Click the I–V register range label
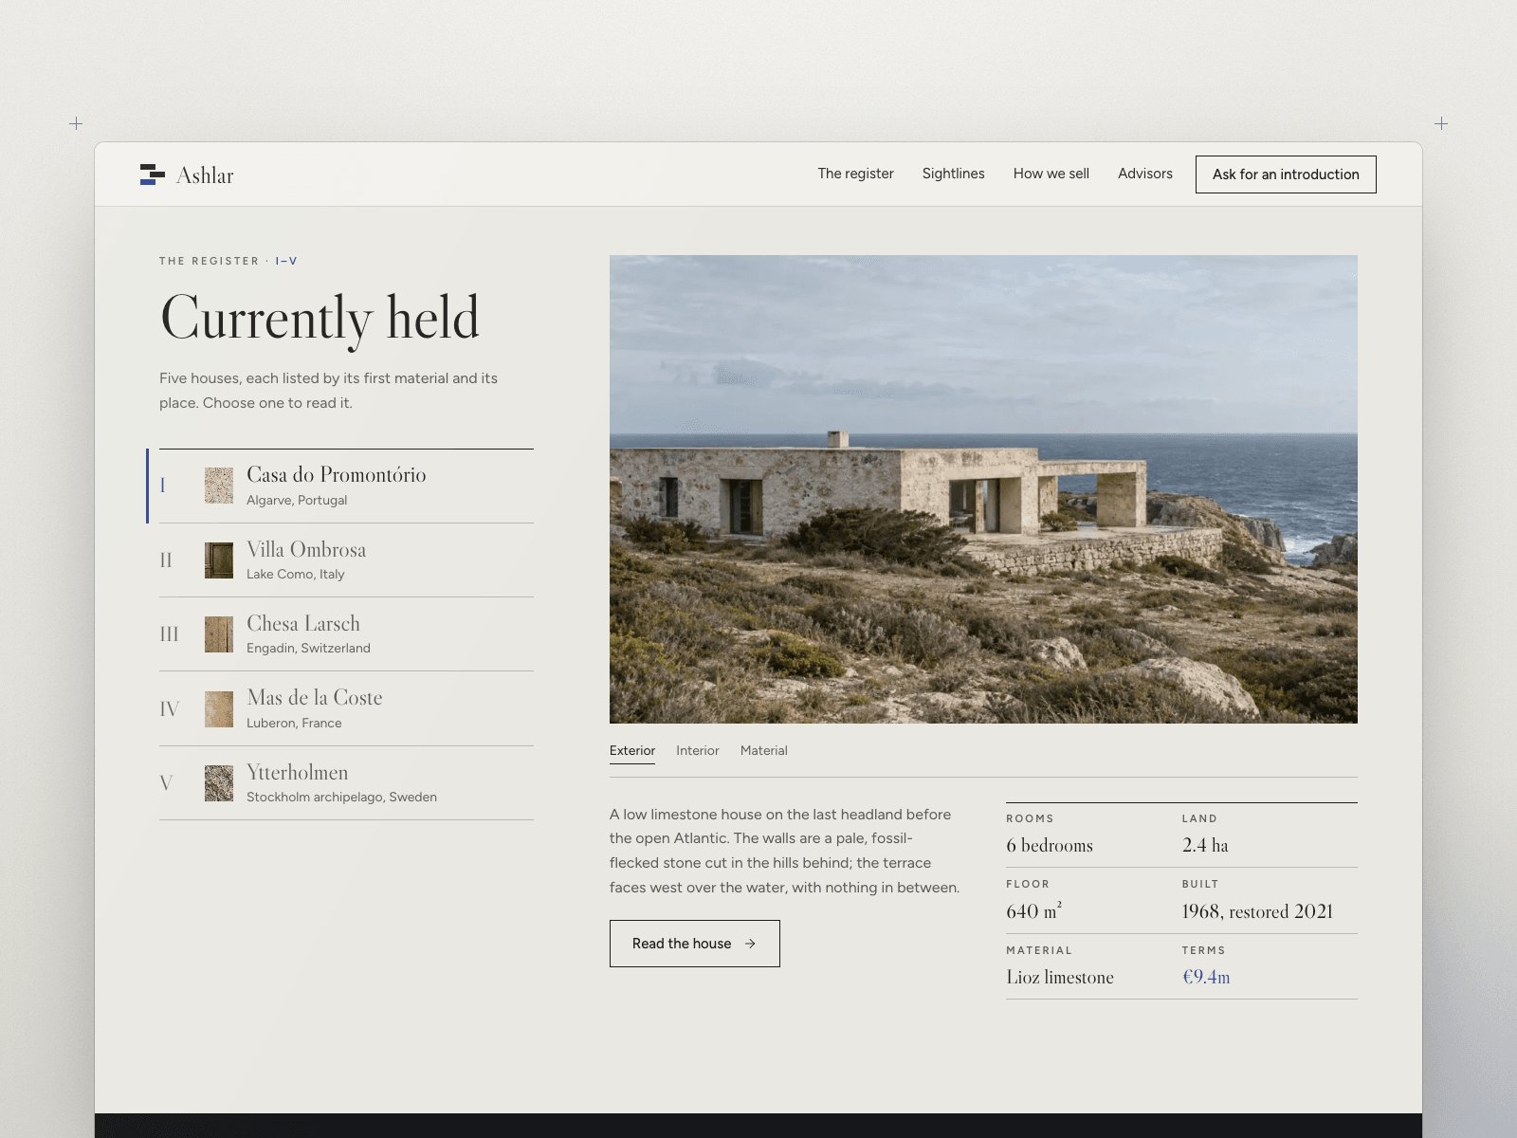 click(286, 261)
